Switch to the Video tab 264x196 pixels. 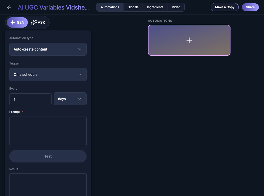(176, 7)
